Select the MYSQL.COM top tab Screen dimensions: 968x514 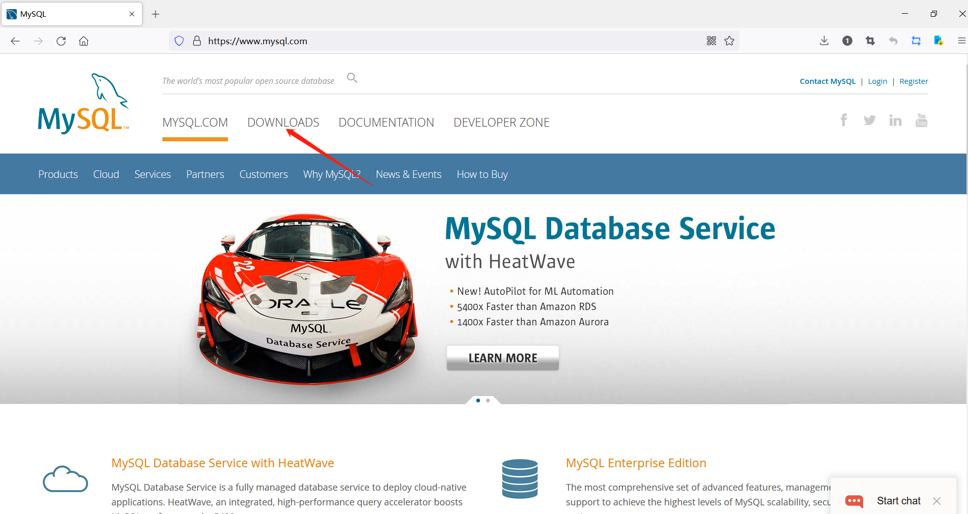195,123
